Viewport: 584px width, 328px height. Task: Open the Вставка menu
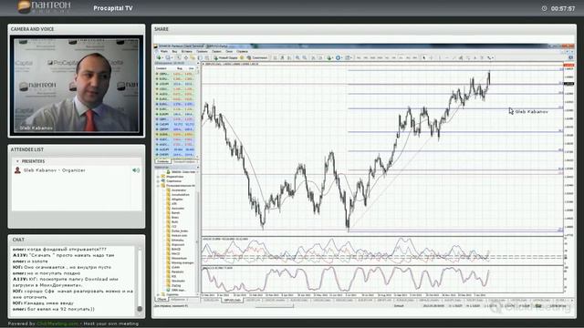(186, 51)
